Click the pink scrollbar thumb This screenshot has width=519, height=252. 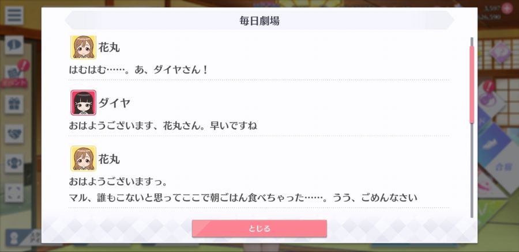(472, 85)
